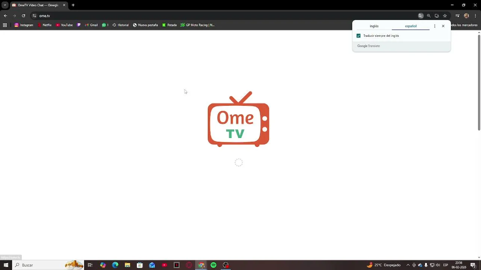
Task: Click the install app icon in address bar
Action: pos(437,16)
